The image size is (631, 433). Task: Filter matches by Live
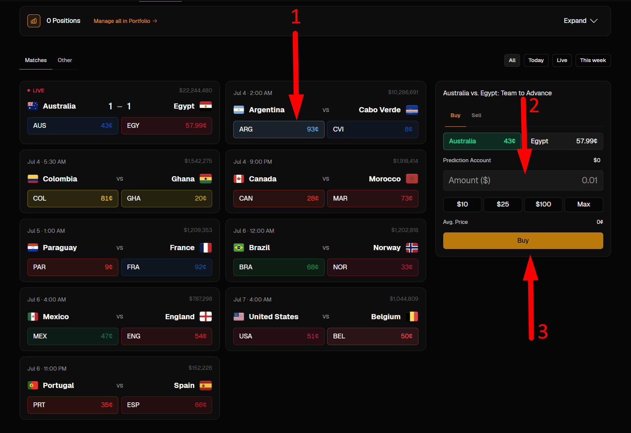562,60
